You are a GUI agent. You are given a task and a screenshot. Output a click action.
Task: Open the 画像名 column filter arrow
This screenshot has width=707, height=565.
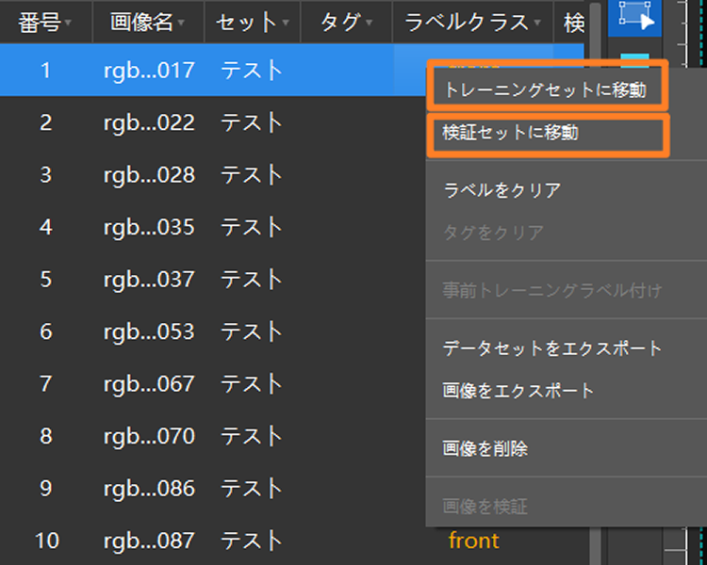click(181, 23)
